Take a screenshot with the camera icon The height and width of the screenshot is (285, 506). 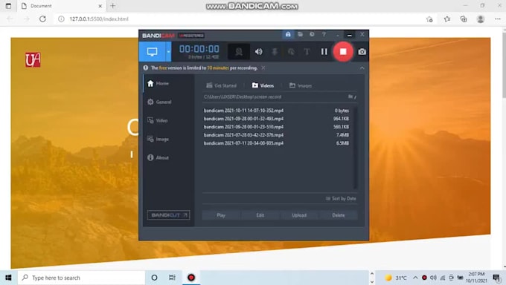tap(362, 51)
